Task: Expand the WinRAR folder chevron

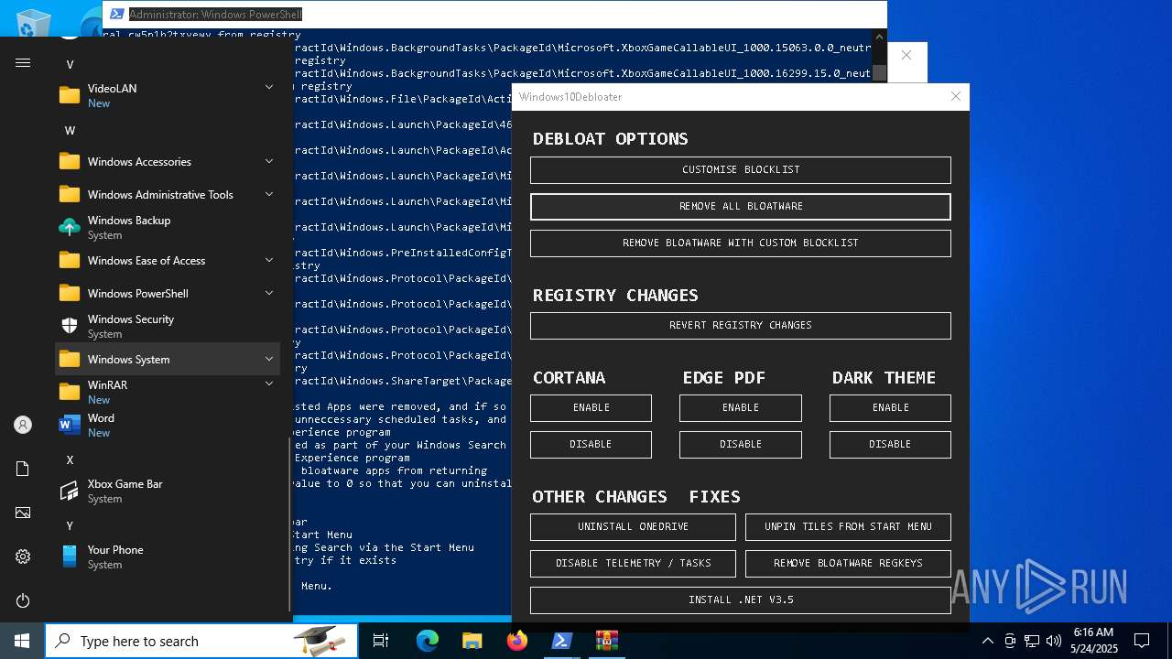Action: pos(269,384)
